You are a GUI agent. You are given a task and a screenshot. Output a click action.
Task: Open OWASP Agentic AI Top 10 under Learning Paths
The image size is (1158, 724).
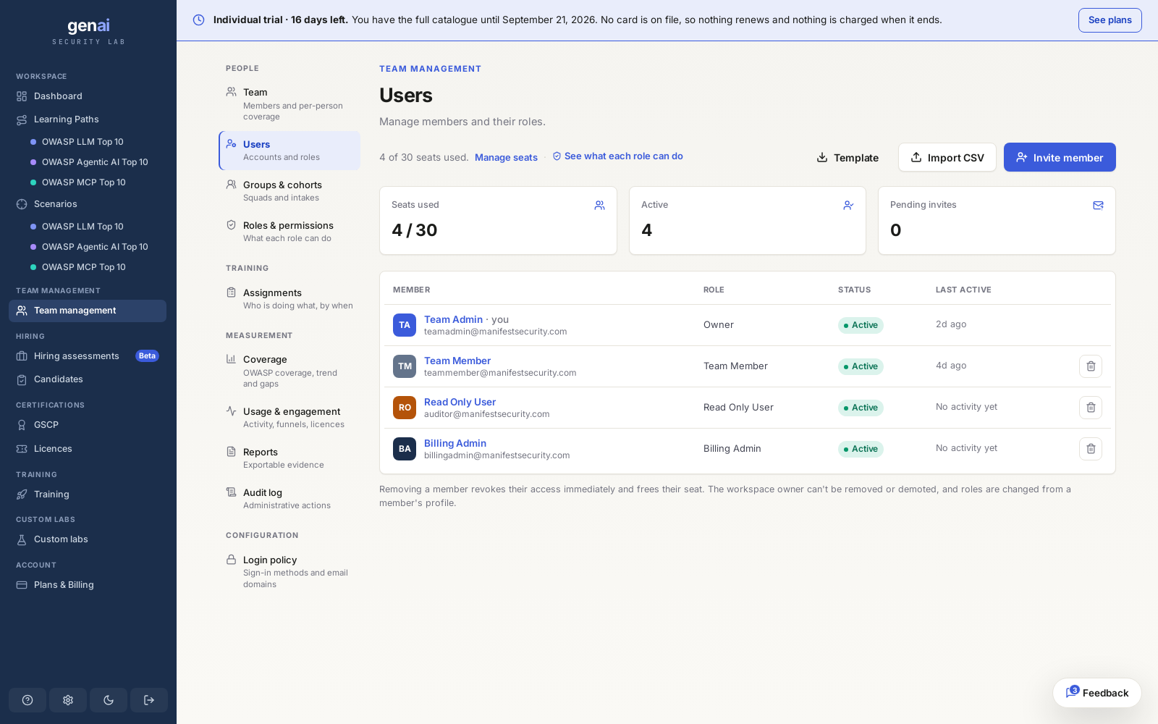(95, 162)
